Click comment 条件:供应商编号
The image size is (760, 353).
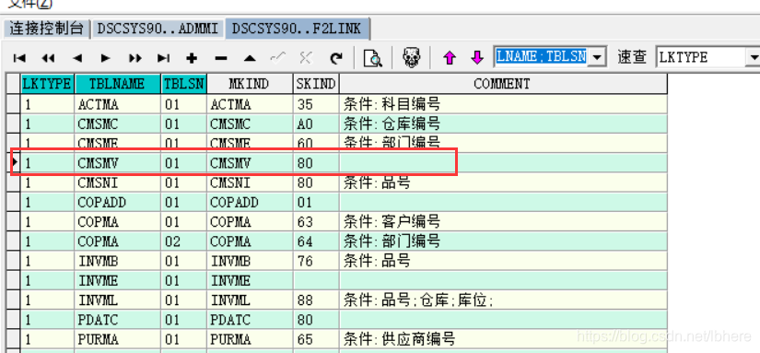(x=400, y=339)
